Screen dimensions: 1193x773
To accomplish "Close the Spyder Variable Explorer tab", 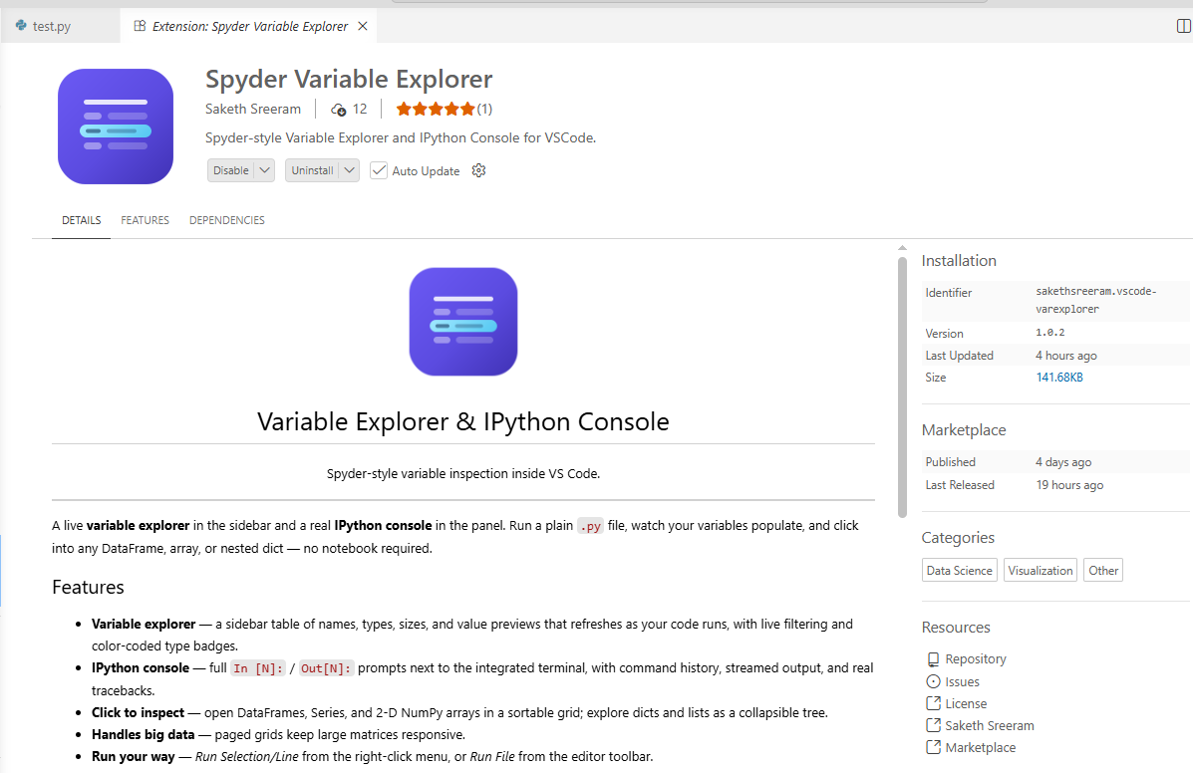I will tap(363, 26).
